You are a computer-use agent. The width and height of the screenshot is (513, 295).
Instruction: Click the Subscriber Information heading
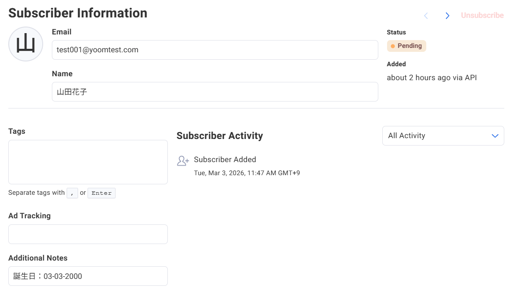click(x=78, y=13)
